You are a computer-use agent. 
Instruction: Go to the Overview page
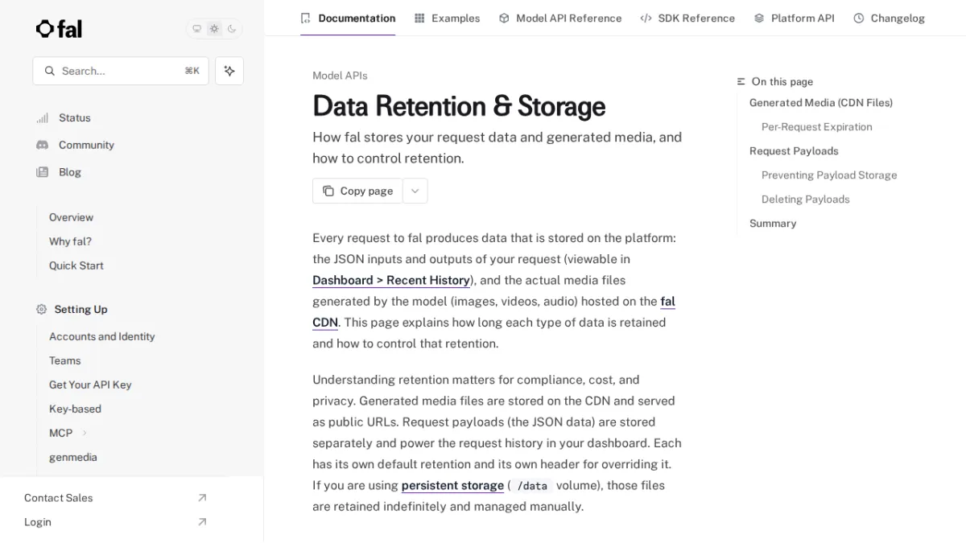click(71, 217)
